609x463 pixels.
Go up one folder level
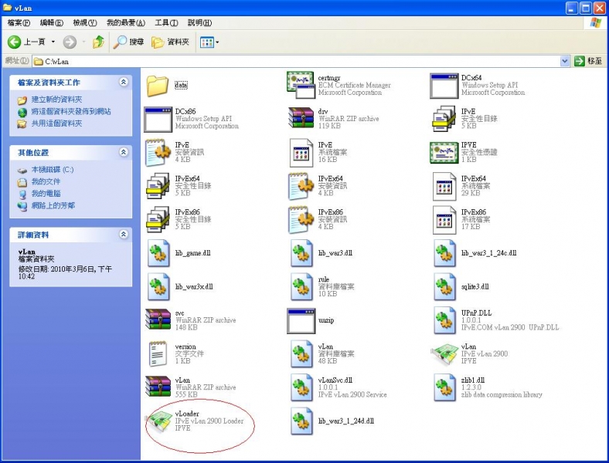click(x=98, y=42)
